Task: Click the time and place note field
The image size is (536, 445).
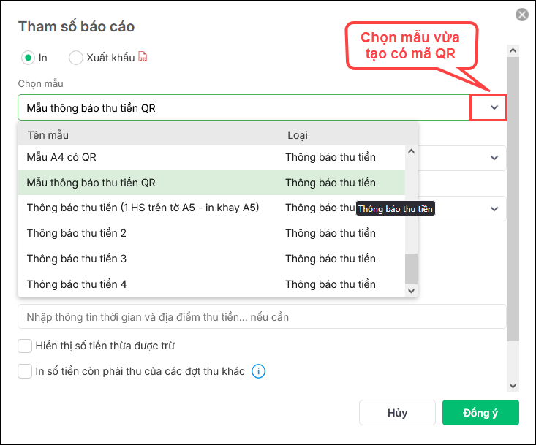Action: click(x=262, y=317)
